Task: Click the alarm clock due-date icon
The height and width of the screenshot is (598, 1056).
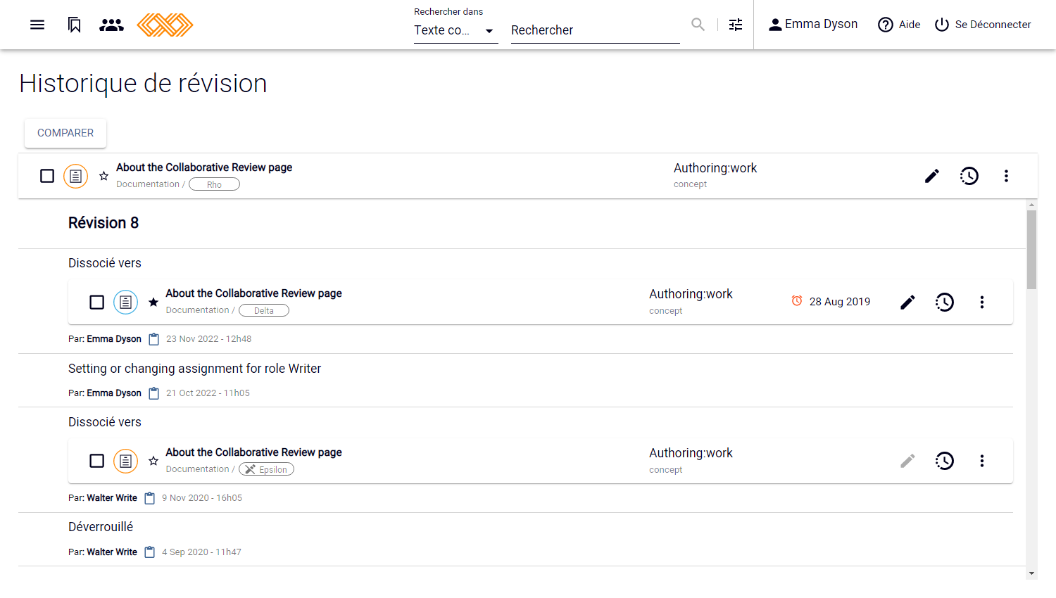Action: (x=797, y=300)
